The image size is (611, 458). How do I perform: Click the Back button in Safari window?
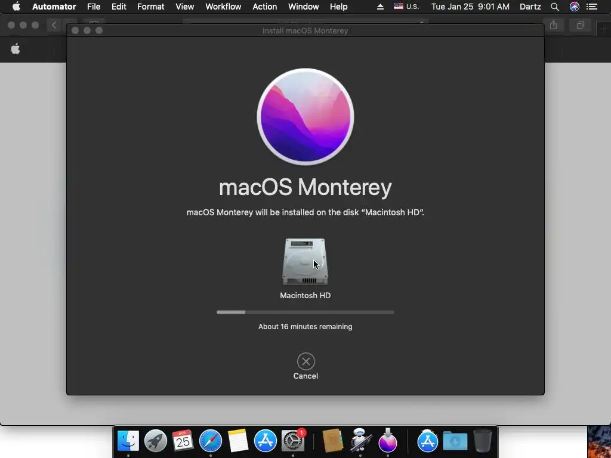tap(54, 25)
